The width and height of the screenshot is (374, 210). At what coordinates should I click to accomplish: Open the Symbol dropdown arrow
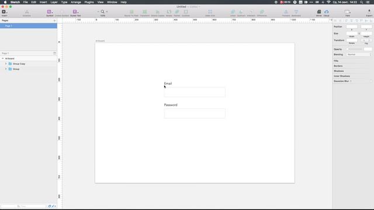(x=52, y=12)
